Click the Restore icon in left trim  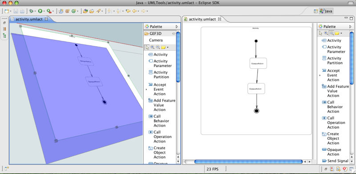(4, 23)
